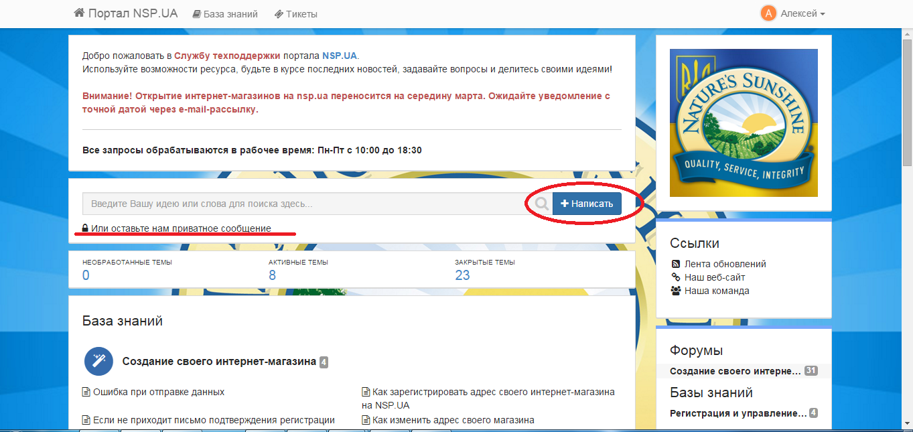Click document icon before Как изменить адрес
This screenshot has height=432, width=913.
[366, 420]
